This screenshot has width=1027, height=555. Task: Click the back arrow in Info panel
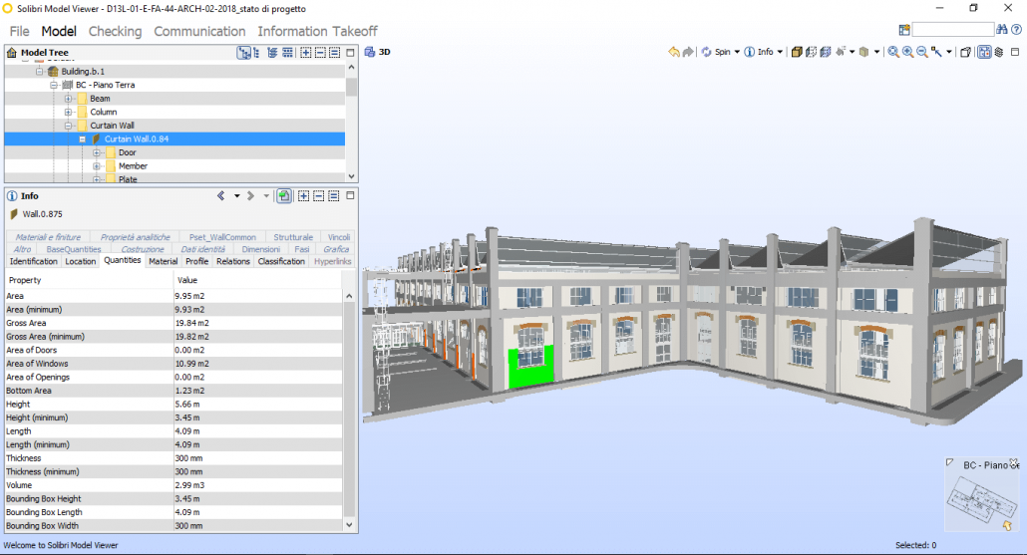pyautogui.click(x=220, y=195)
